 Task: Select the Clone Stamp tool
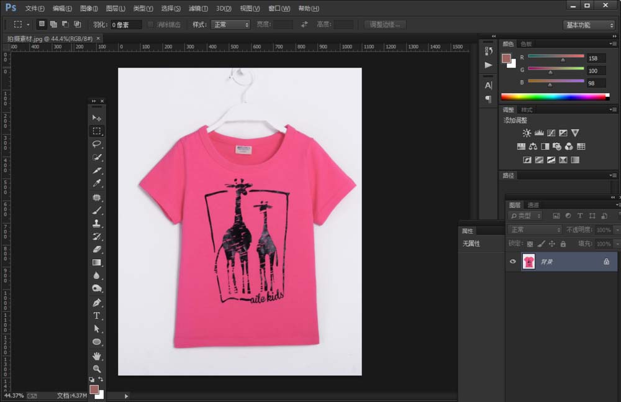pos(97,223)
